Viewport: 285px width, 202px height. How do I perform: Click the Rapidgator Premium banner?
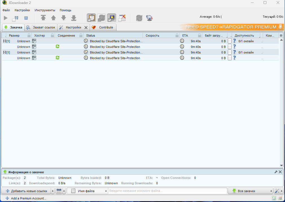[231, 27]
